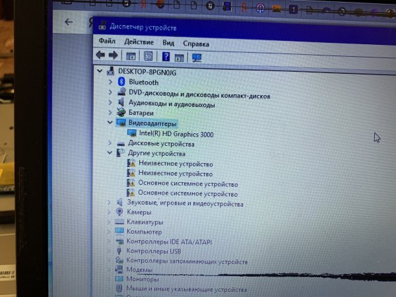Image resolution: width=396 pixels, height=297 pixels.
Task: Click the Back arrow toolbar button
Action: pos(100,55)
